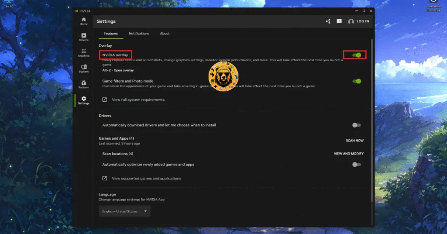Open View full system requirements link

click(x=138, y=100)
